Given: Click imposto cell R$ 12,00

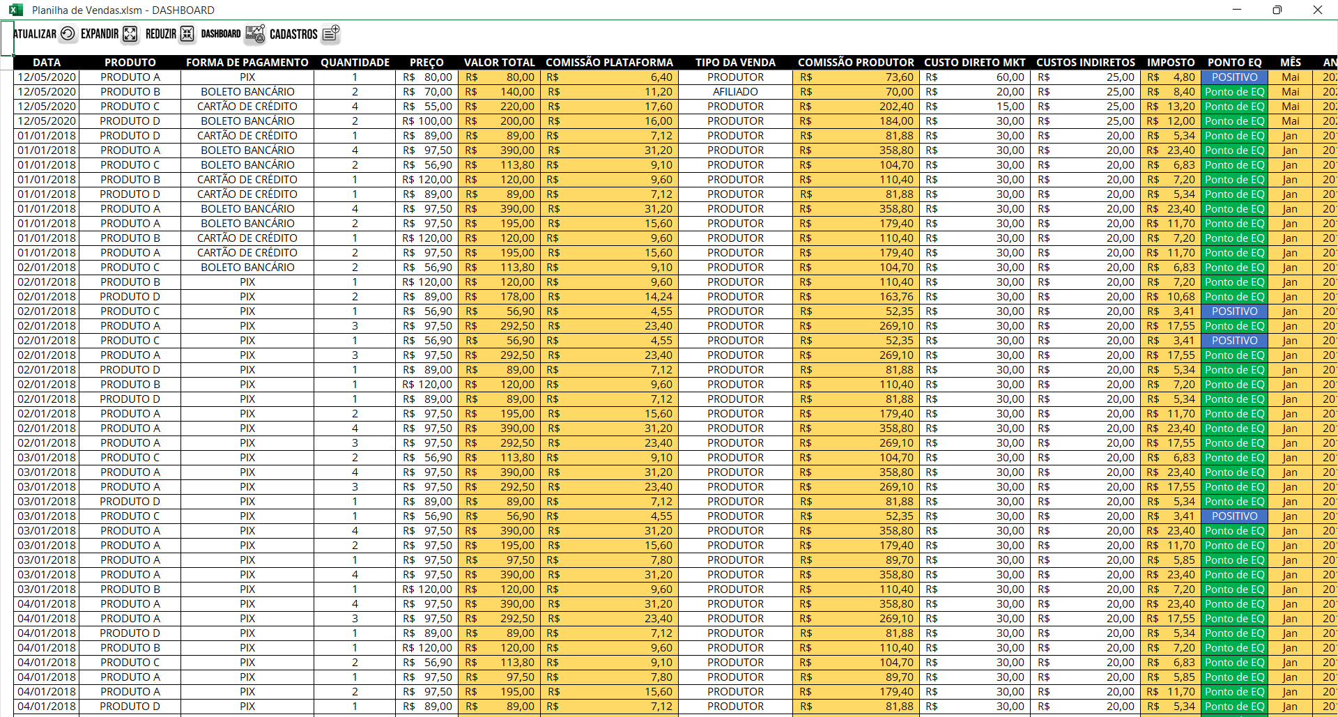Looking at the screenshot, I should point(1171,121).
